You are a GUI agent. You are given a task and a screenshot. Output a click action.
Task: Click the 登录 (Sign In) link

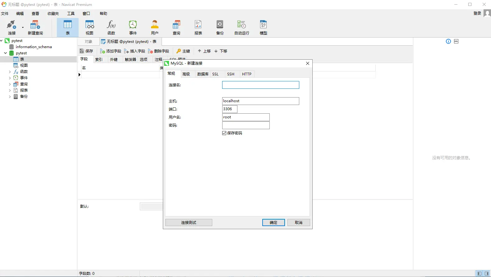pos(477,13)
